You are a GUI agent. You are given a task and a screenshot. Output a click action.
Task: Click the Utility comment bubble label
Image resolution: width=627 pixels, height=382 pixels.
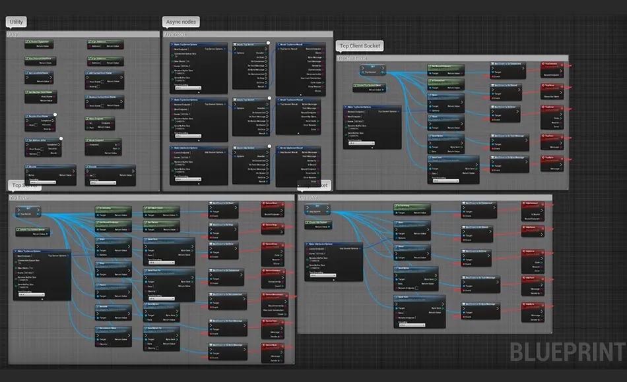[x=16, y=22]
